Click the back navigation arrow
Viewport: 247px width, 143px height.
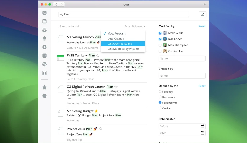click(x=56, y=4)
